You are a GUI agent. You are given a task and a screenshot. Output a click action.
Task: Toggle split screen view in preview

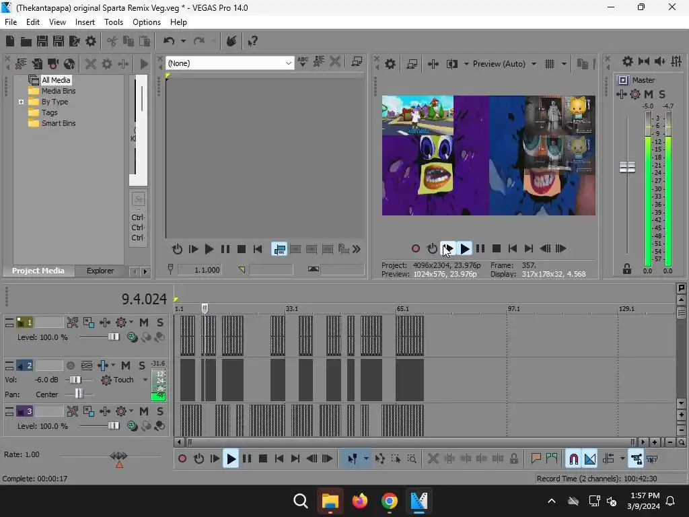tap(451, 64)
